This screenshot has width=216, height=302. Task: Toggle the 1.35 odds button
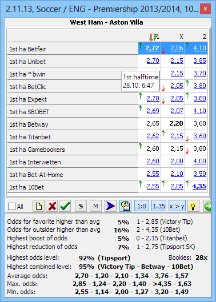(159, 206)
